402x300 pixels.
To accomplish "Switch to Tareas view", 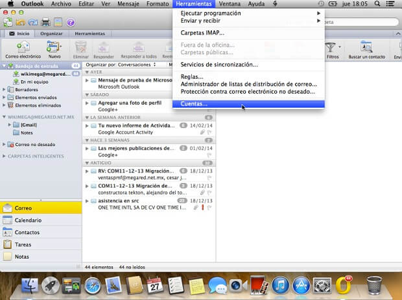I will [41, 244].
